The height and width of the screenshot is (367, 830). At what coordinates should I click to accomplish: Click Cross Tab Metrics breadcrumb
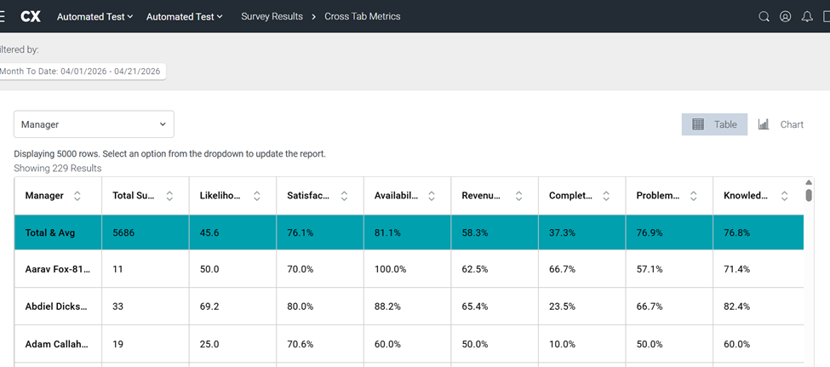coord(363,16)
